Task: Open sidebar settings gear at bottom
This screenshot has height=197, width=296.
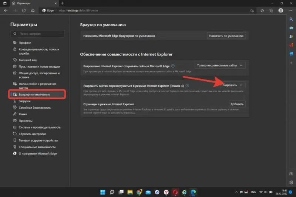Action: point(291,182)
